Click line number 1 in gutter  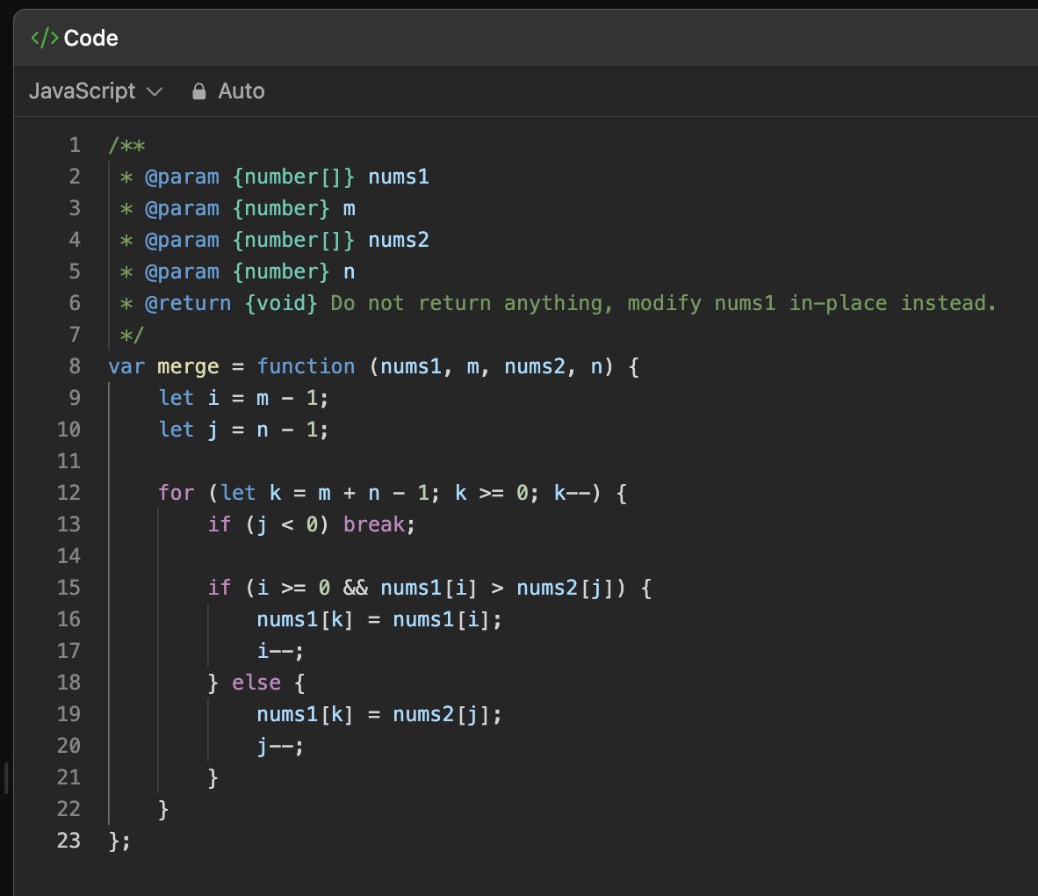point(75,145)
